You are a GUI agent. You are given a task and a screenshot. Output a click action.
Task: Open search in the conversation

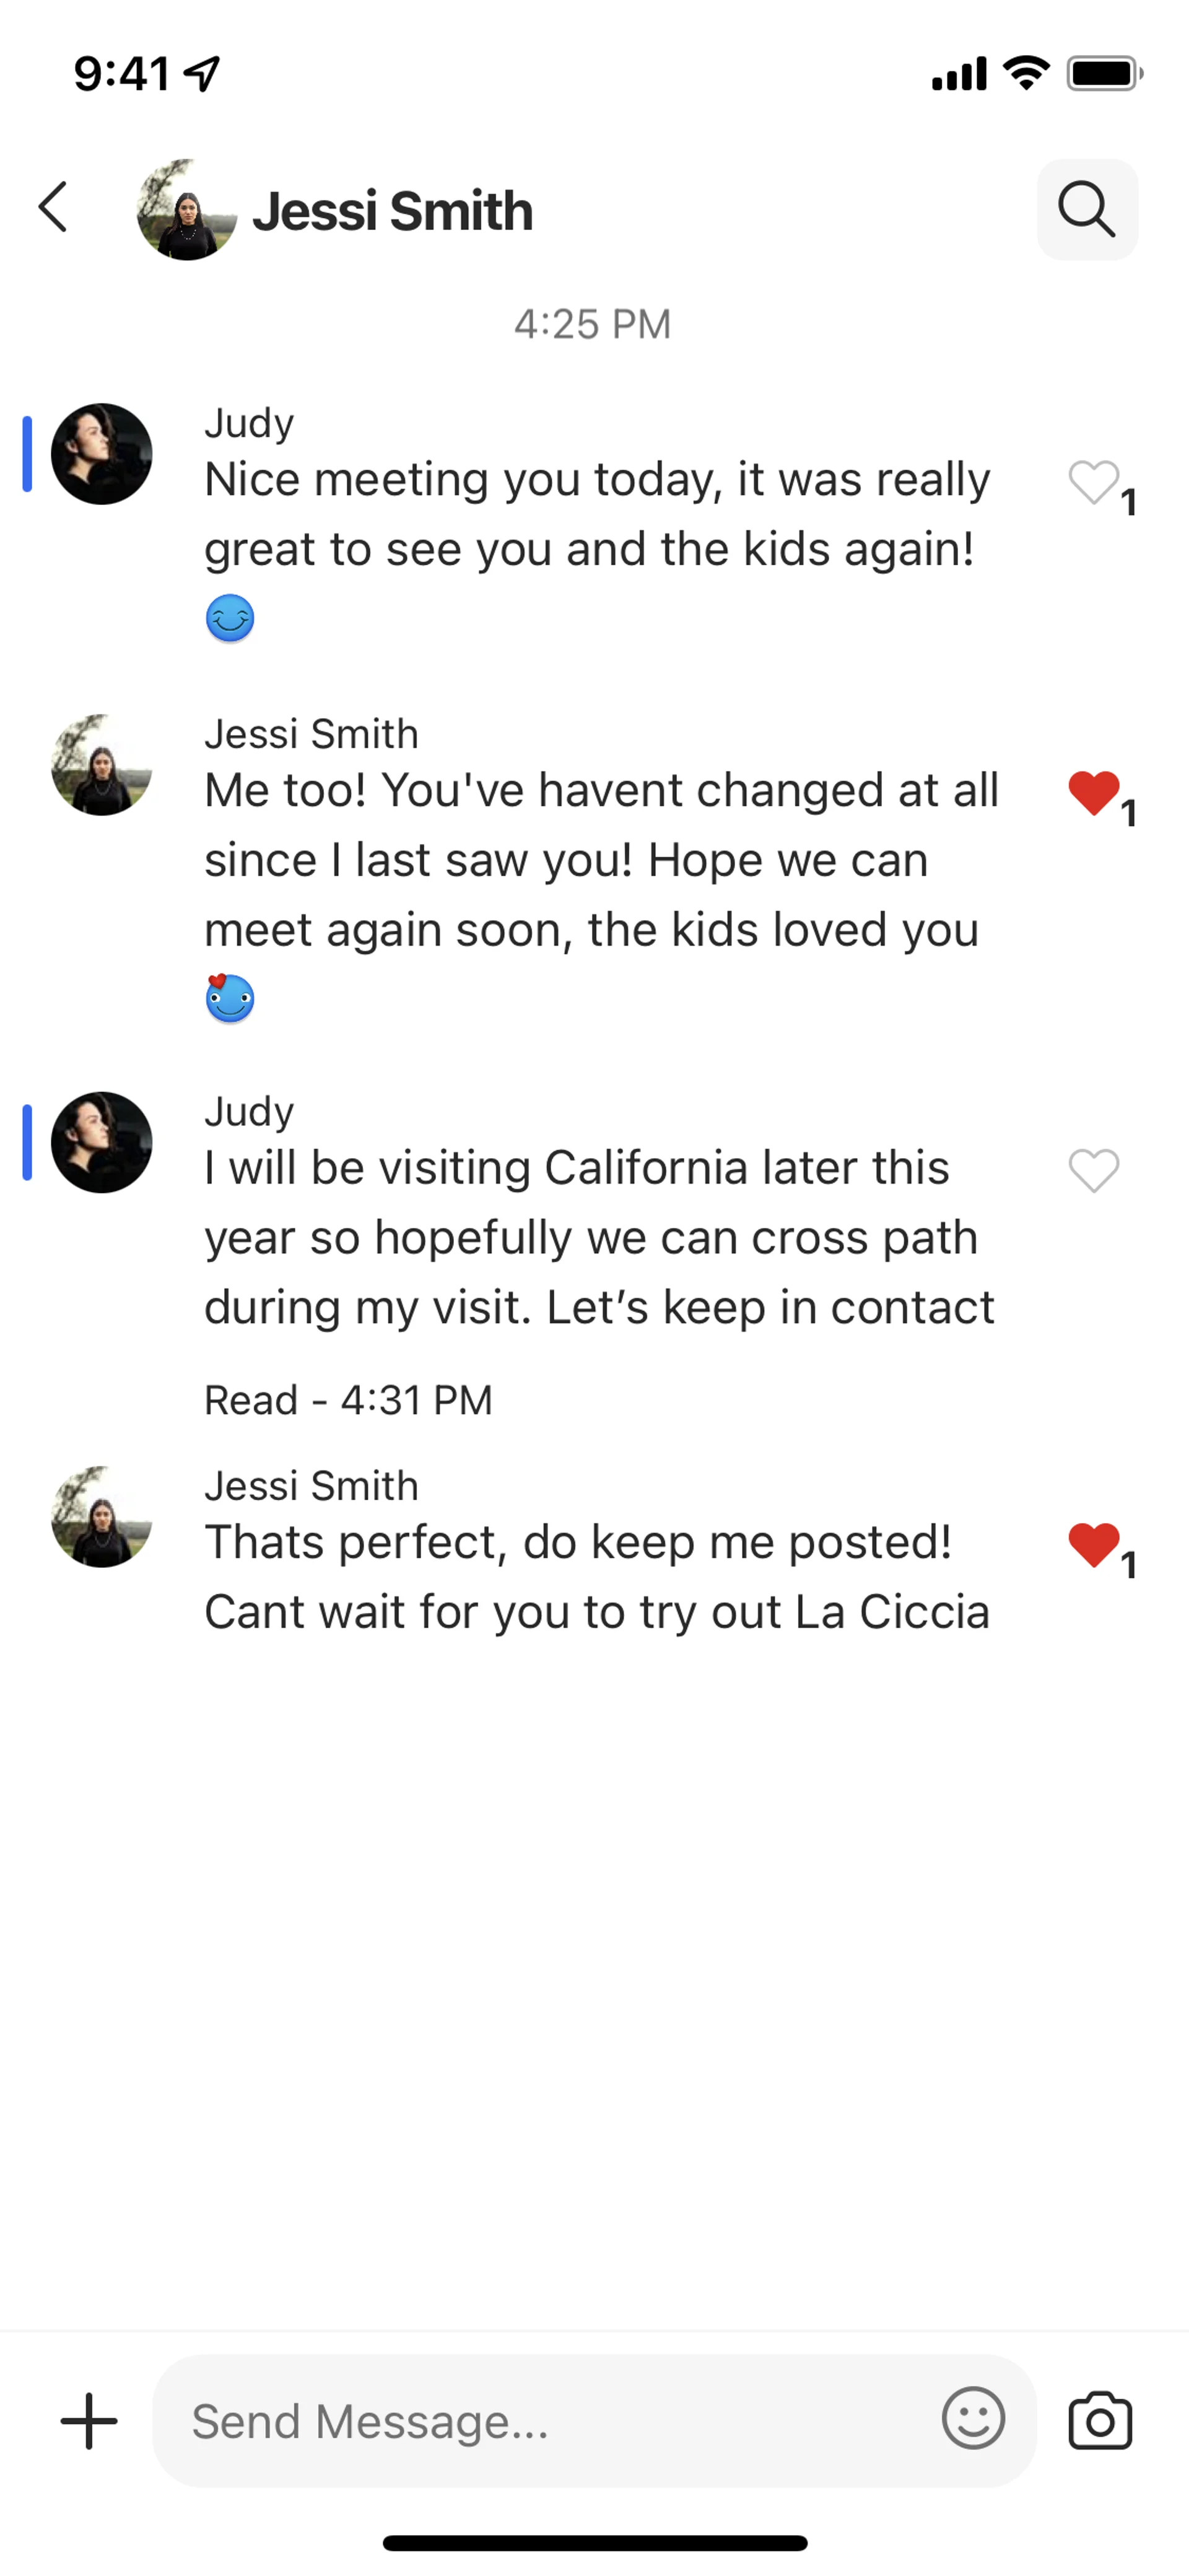point(1087,210)
